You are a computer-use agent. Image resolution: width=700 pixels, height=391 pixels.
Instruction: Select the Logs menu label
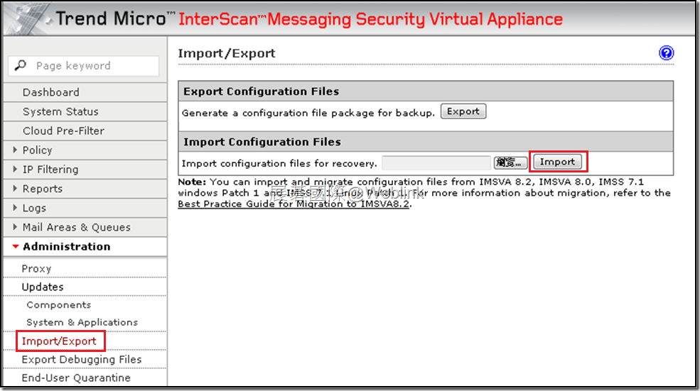[34, 208]
